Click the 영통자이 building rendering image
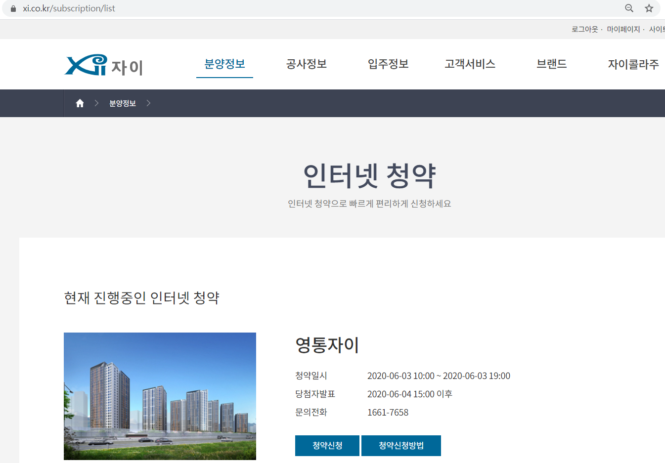665x463 pixels. click(x=160, y=396)
